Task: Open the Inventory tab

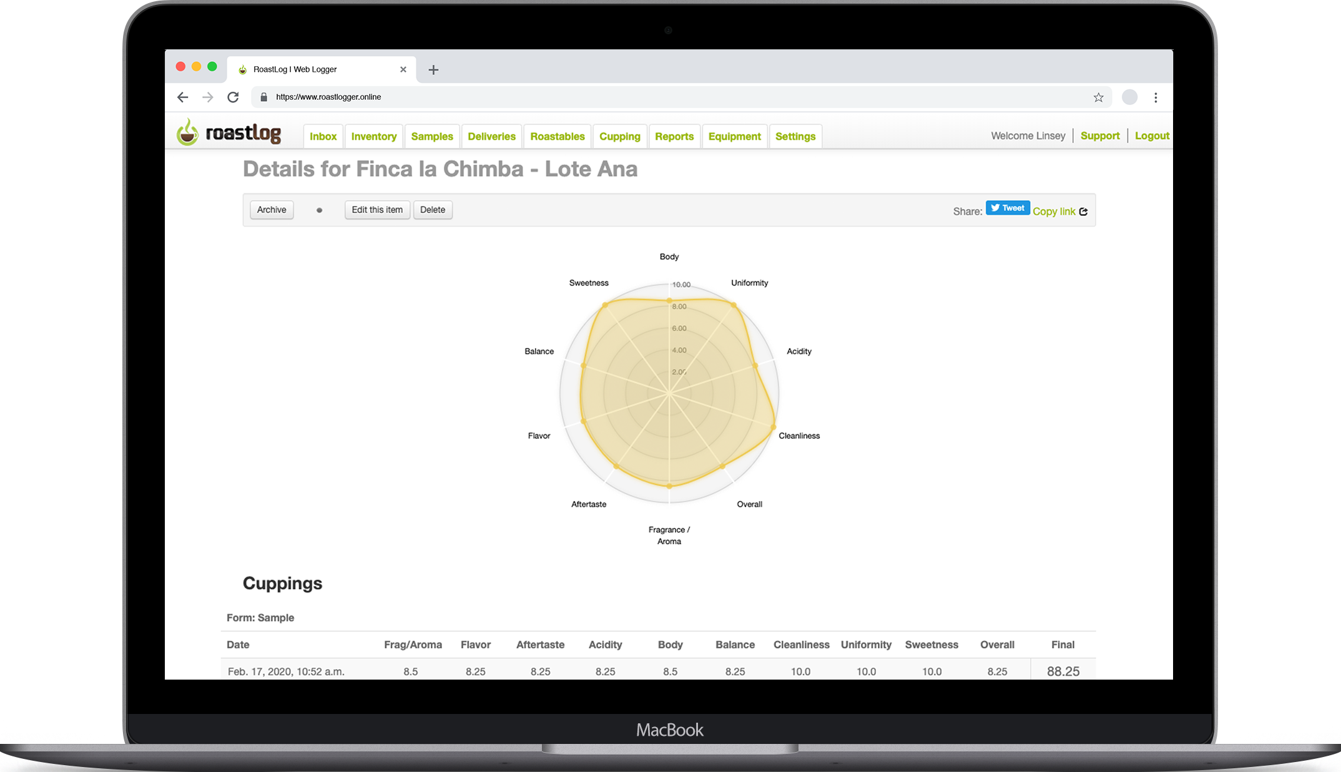Action: coord(373,136)
